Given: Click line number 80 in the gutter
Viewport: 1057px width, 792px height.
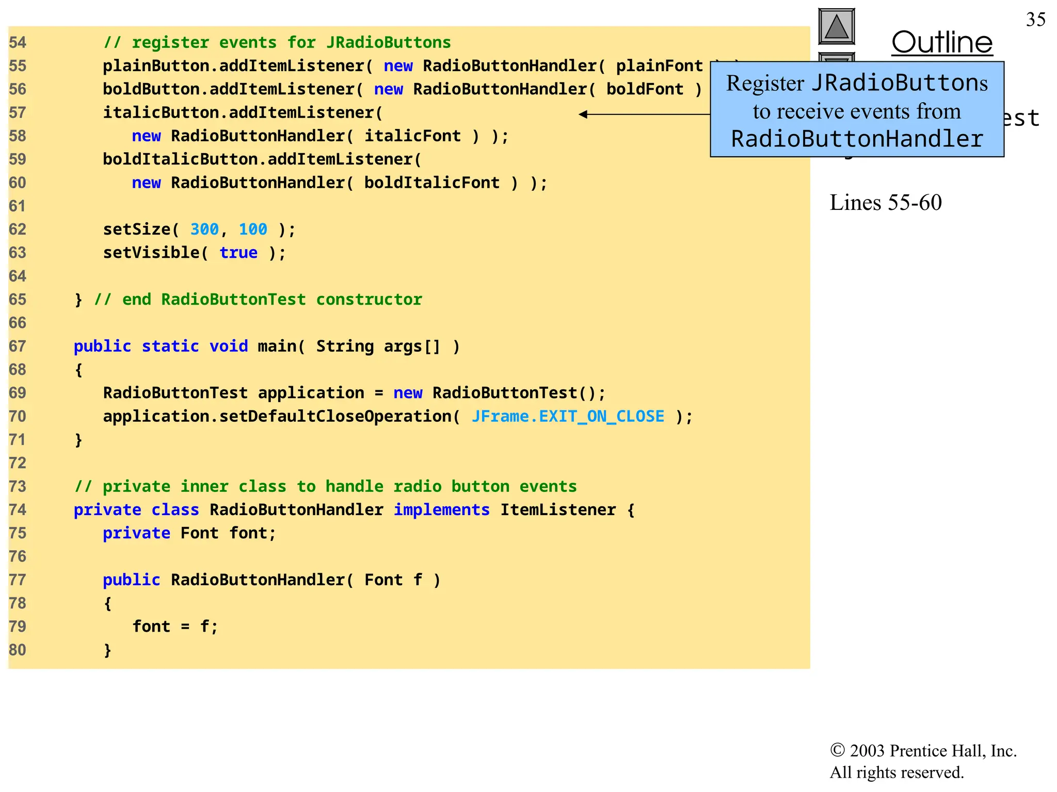Looking at the screenshot, I should [18, 650].
